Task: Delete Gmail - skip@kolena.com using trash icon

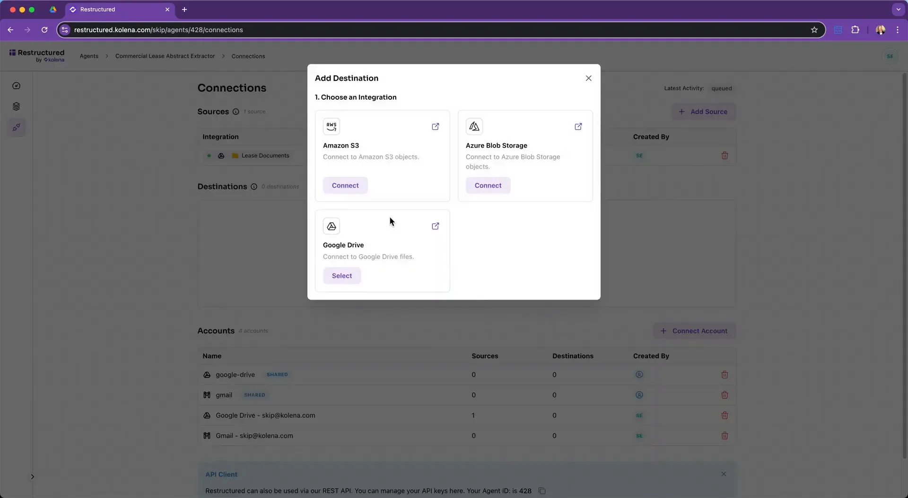Action: coord(725,436)
